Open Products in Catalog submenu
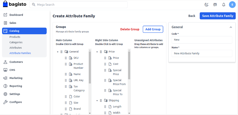 (15, 37)
